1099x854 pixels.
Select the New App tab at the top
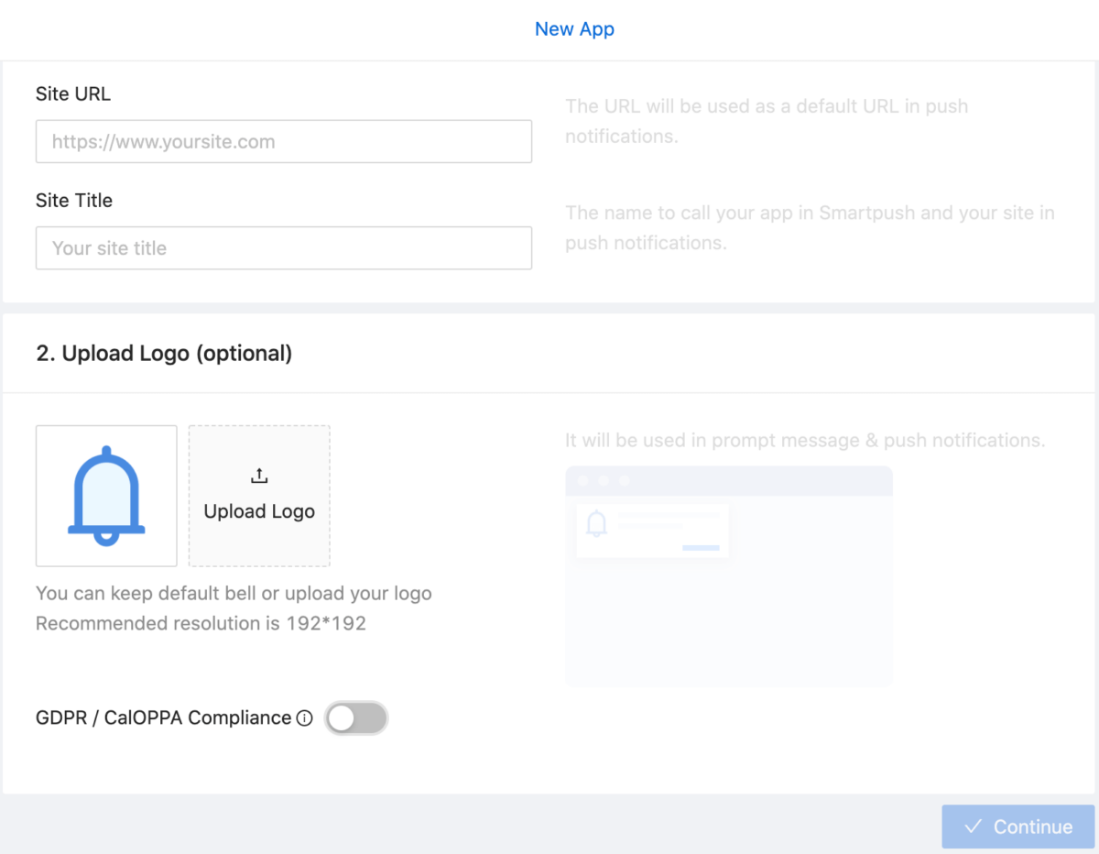(574, 28)
